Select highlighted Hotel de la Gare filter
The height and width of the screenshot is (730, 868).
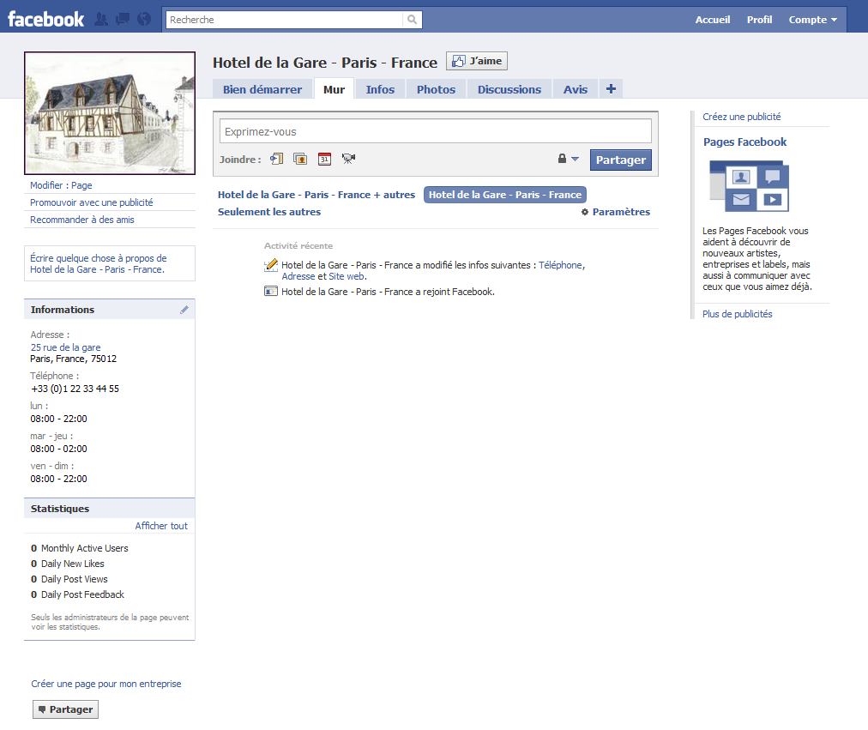[x=505, y=195]
